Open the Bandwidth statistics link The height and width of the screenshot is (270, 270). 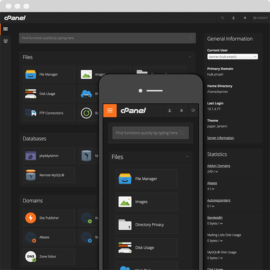pos(215,218)
